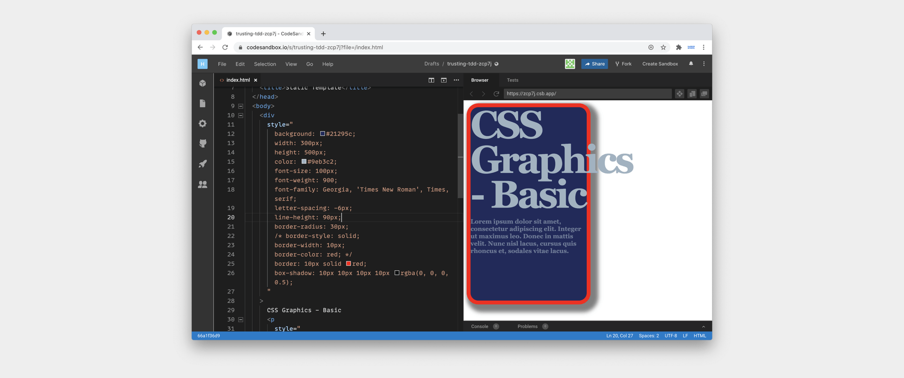904x378 pixels.
Task: Open the File menu
Action: click(x=222, y=64)
